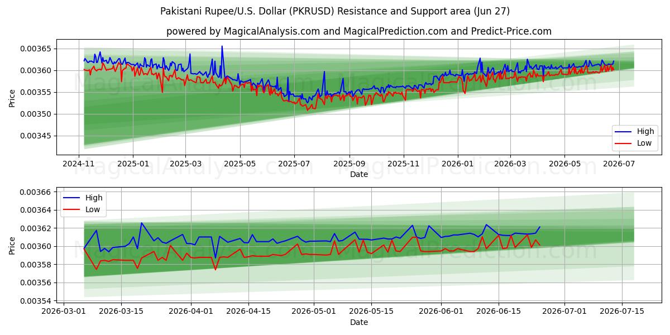Click the 2025-09 date tick
670x335 pixels.
[x=350, y=164]
